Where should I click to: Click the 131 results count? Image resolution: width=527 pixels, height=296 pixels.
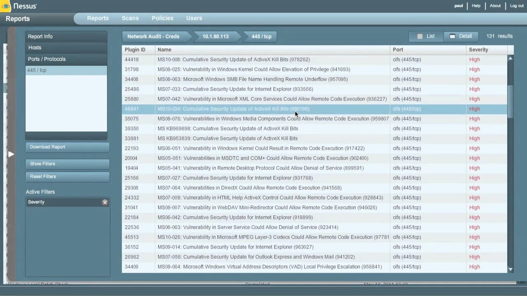point(499,36)
